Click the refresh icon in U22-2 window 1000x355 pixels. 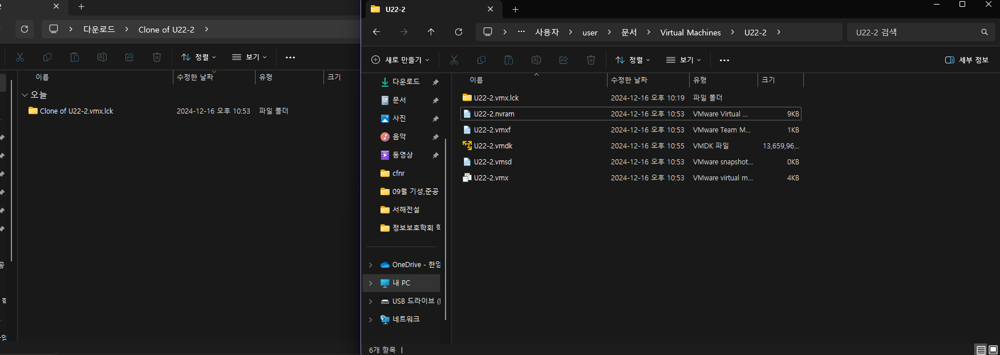coord(458,32)
